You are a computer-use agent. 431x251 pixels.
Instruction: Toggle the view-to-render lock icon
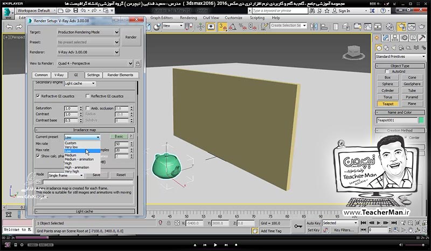(138, 63)
